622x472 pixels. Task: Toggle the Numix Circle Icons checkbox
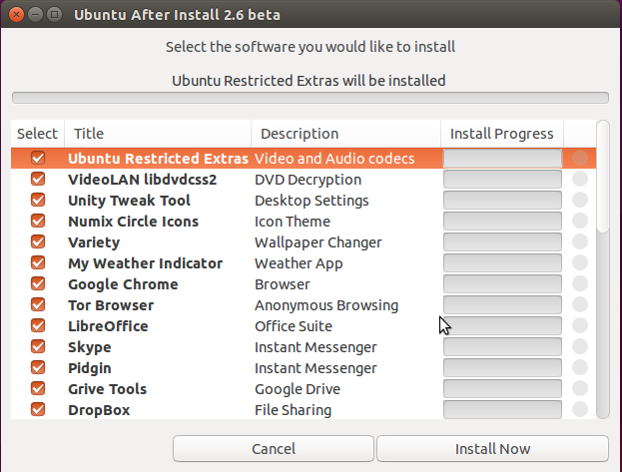tap(38, 221)
